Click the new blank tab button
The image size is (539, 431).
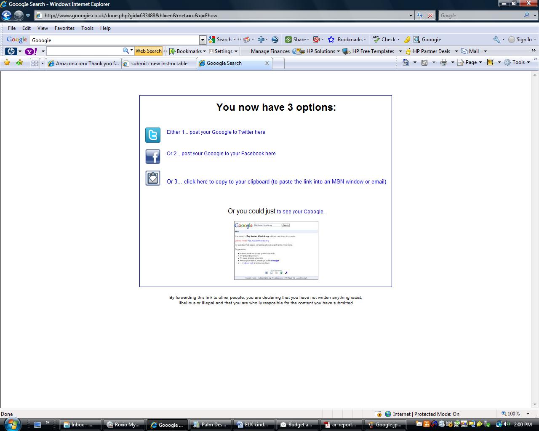pyautogui.click(x=278, y=64)
